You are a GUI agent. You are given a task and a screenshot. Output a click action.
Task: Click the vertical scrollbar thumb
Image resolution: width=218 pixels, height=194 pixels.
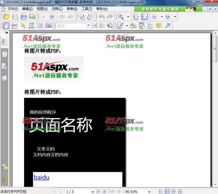click(215, 49)
